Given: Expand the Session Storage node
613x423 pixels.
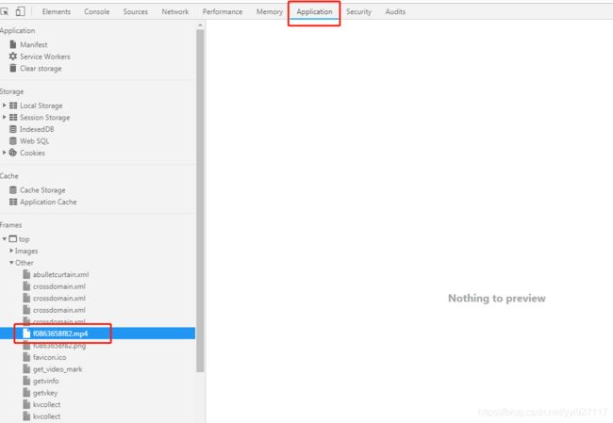Looking at the screenshot, I should pos(5,117).
